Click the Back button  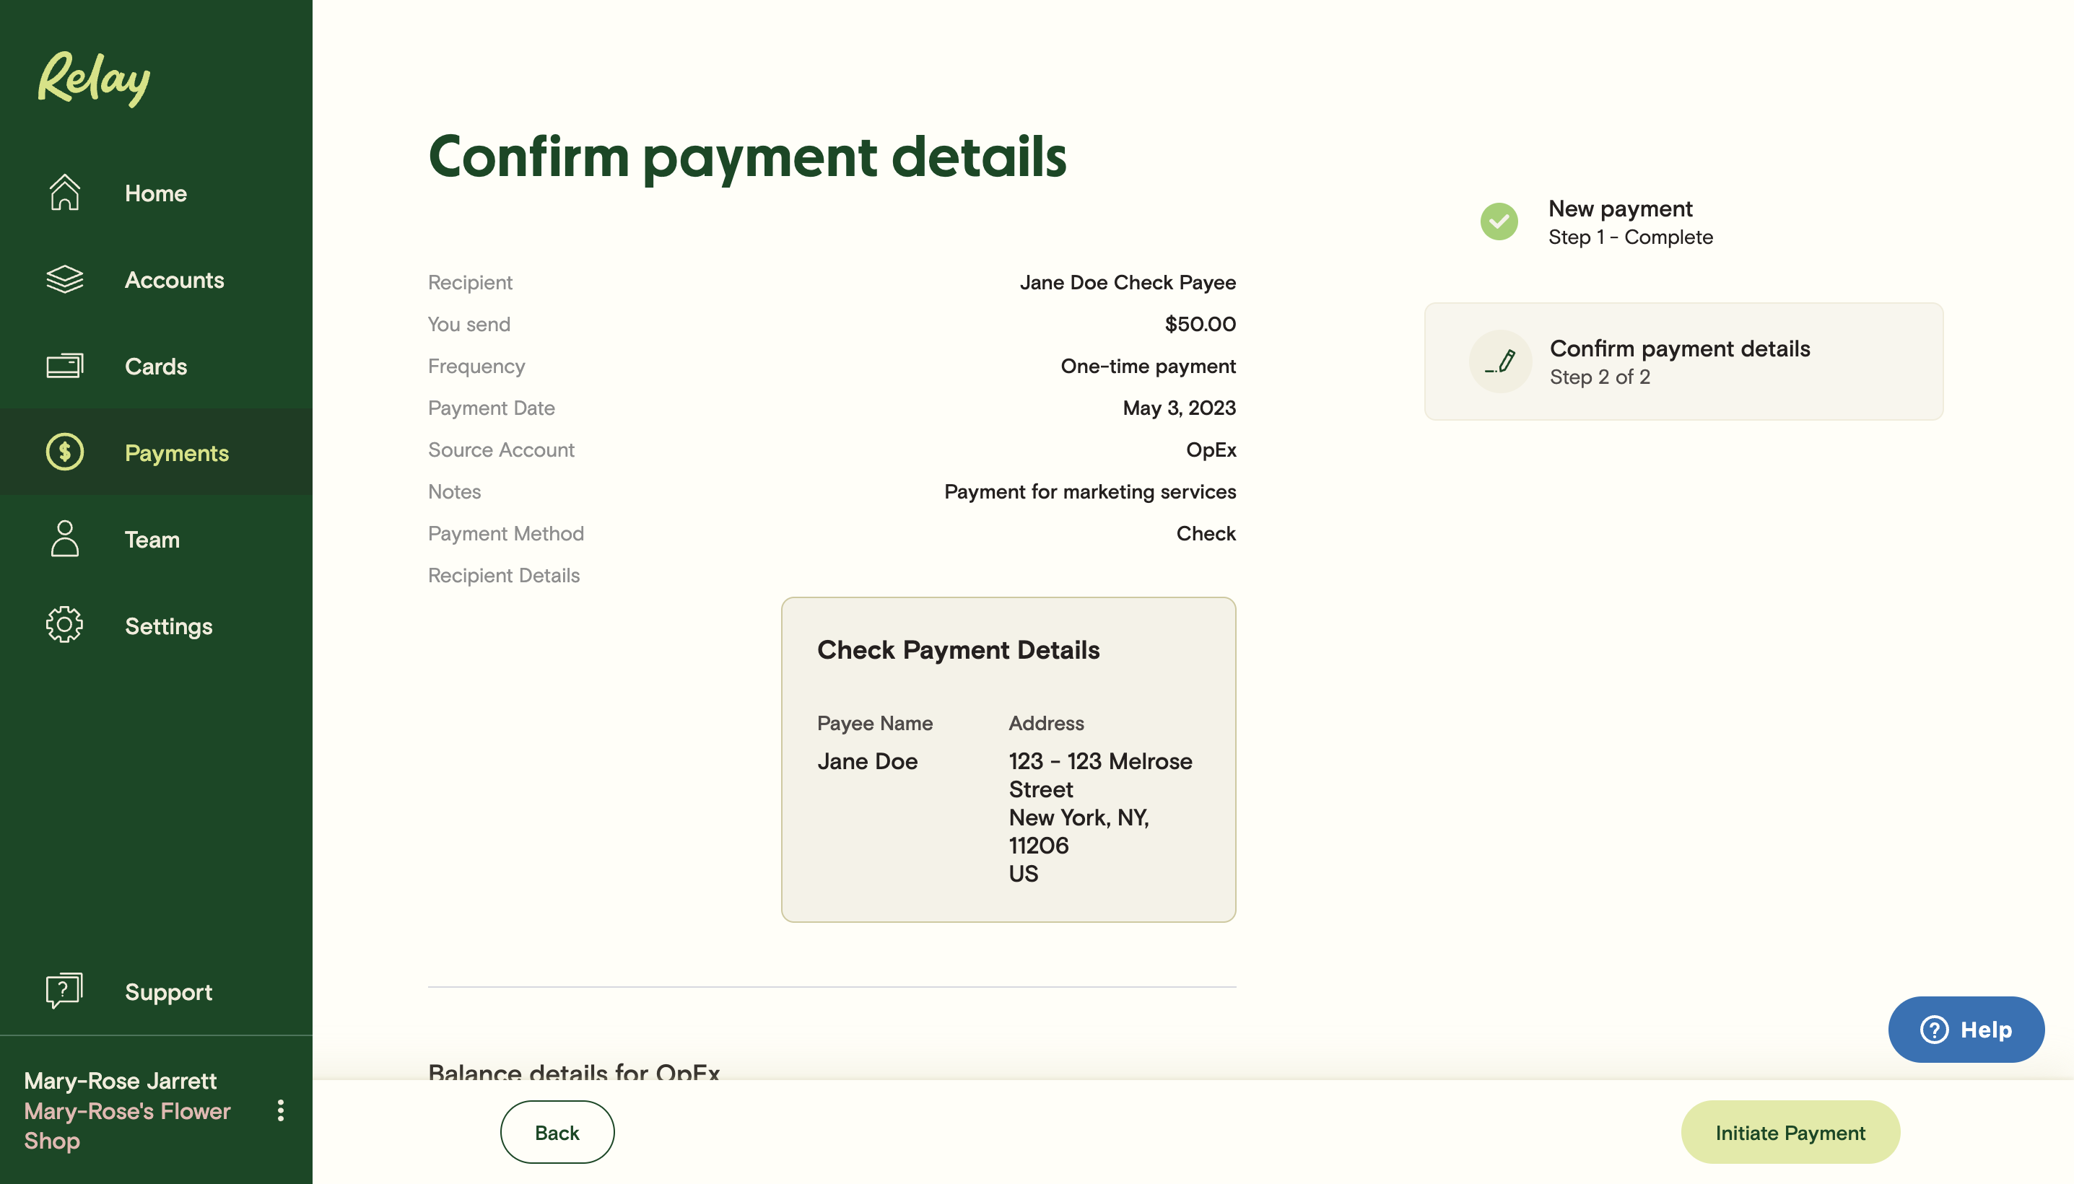(557, 1131)
